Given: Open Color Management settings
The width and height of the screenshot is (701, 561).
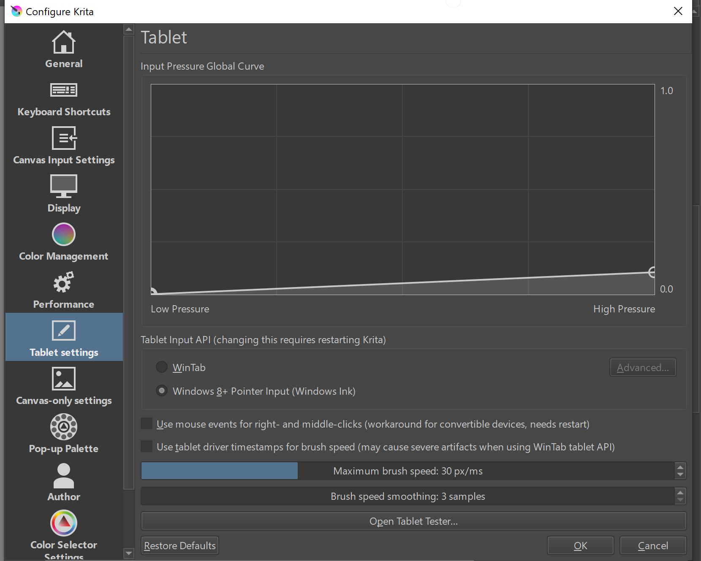Looking at the screenshot, I should [64, 241].
